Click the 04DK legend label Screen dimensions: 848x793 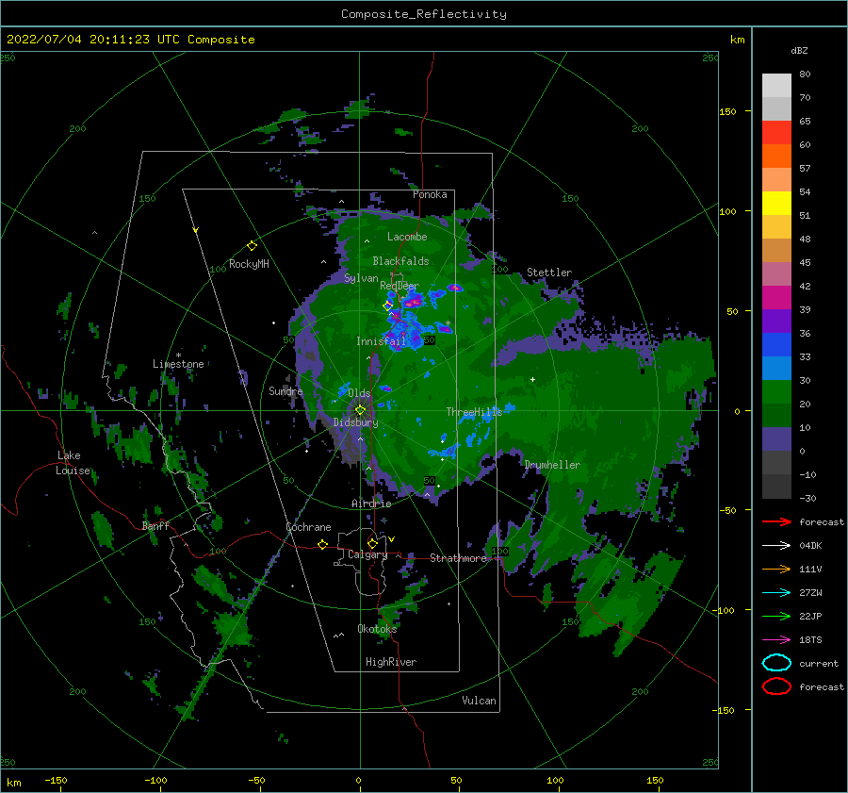[x=810, y=545]
